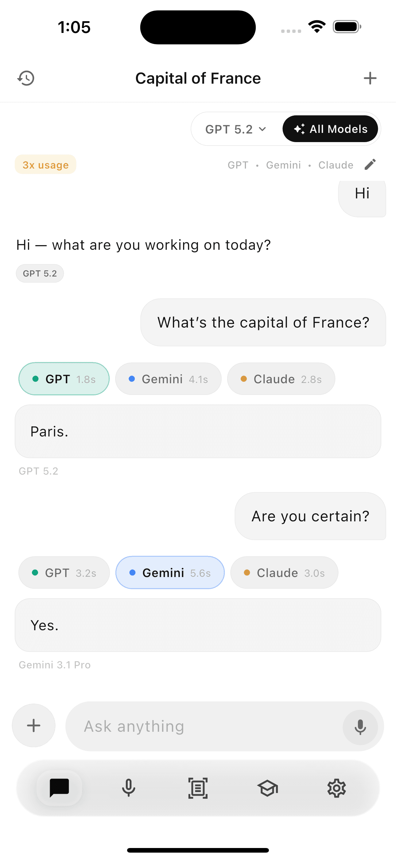
Task: Switch to the chat tab in bottom bar
Action: click(59, 788)
